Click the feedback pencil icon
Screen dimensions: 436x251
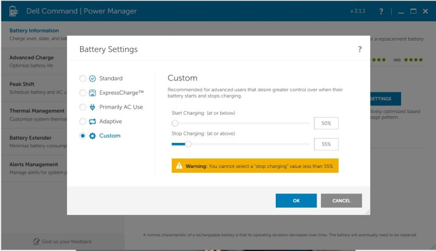[x=37, y=241]
